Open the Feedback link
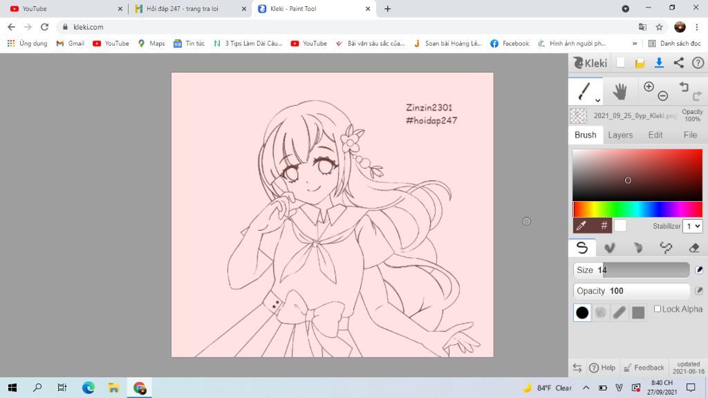708x398 pixels. (x=644, y=368)
